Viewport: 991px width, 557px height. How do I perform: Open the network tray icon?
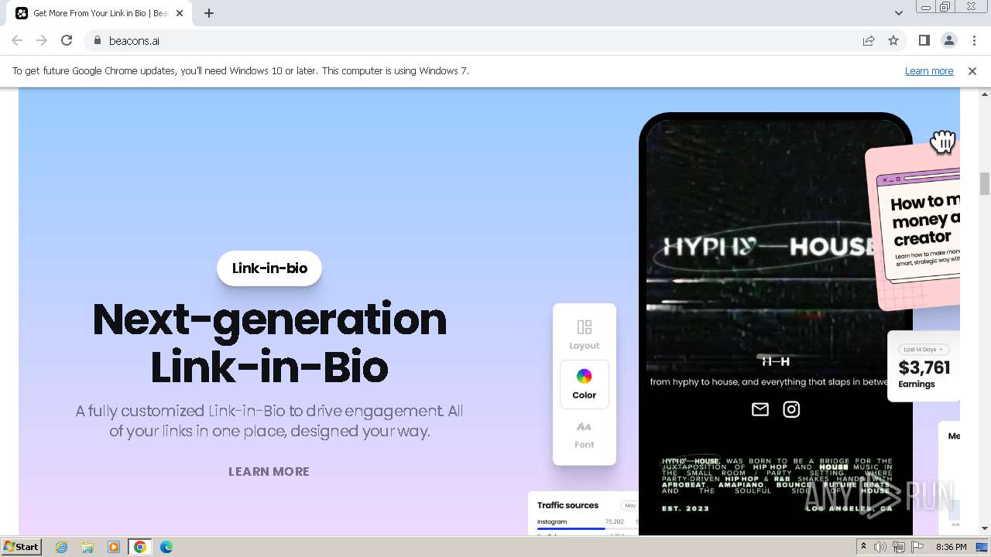point(899,547)
